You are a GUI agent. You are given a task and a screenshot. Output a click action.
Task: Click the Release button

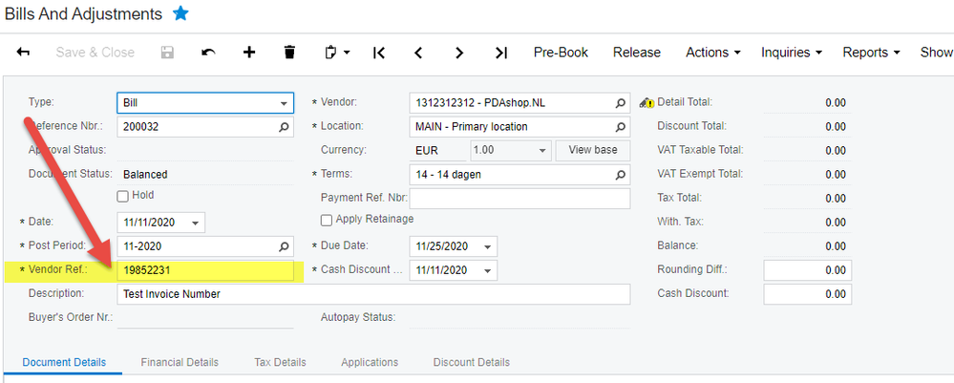(637, 53)
